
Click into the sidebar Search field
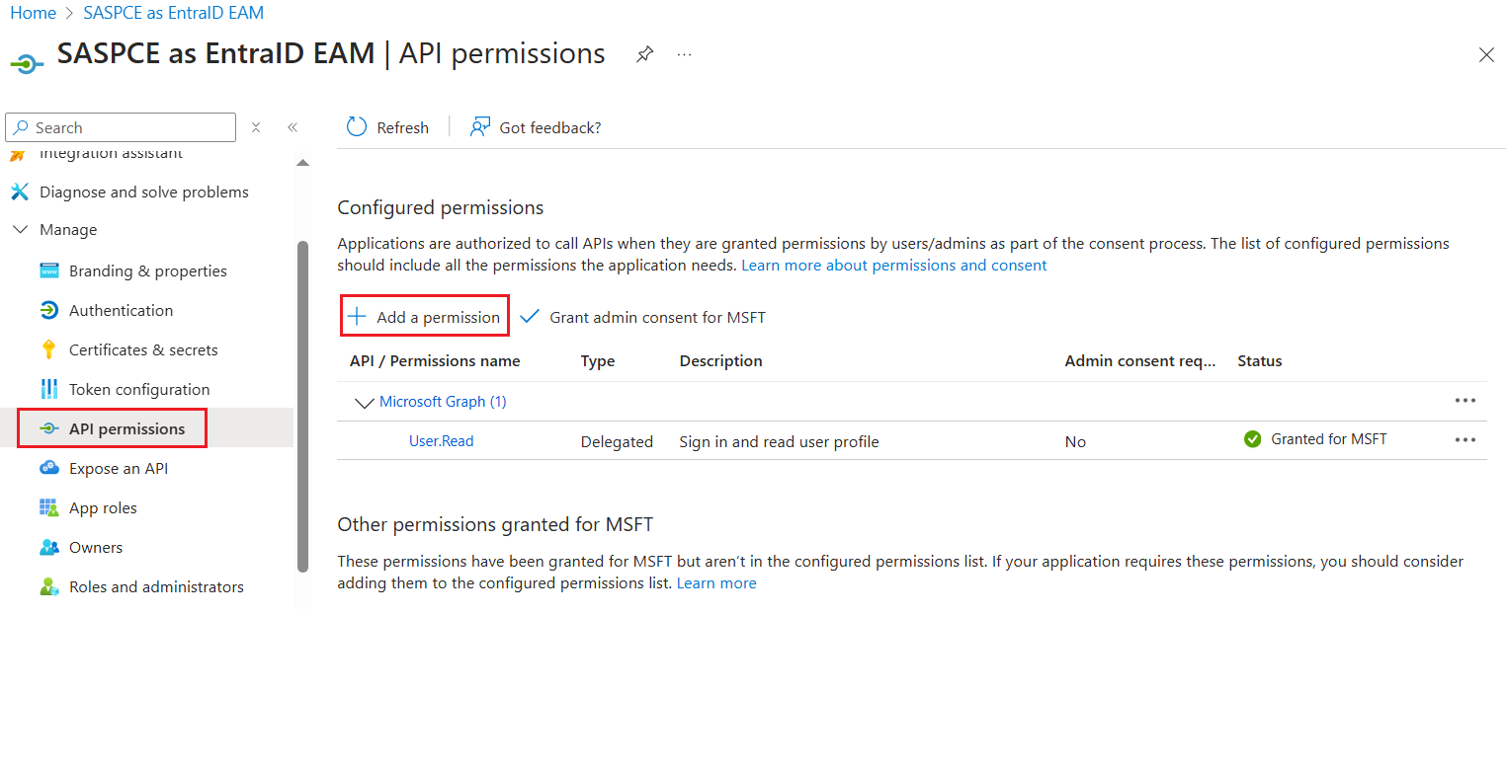point(128,127)
